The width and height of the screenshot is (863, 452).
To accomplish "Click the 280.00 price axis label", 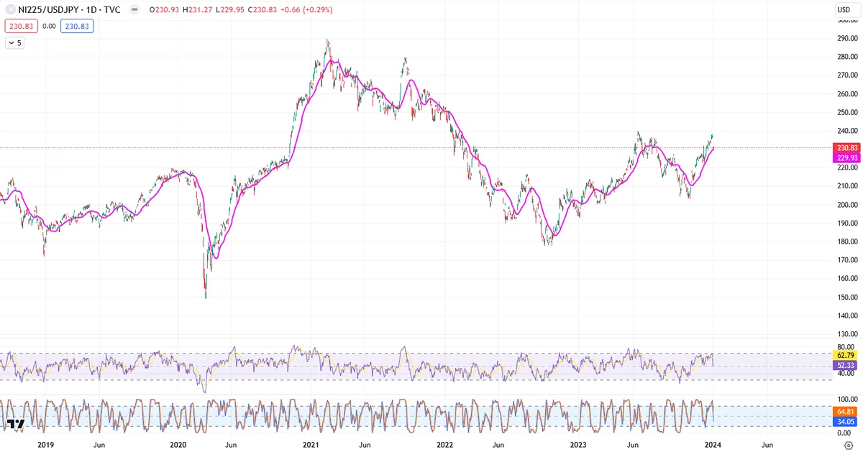I will [x=846, y=57].
